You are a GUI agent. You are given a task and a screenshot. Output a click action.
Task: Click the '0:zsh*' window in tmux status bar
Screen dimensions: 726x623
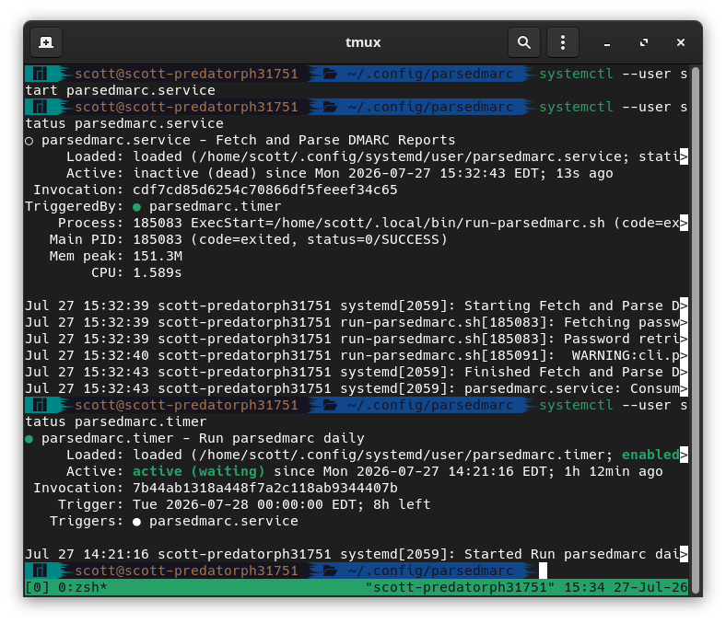tap(82, 587)
